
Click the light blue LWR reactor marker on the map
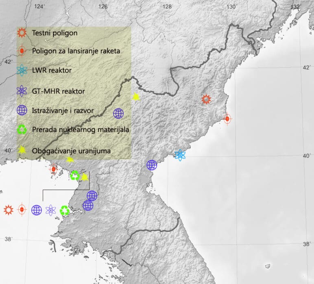click(180, 155)
